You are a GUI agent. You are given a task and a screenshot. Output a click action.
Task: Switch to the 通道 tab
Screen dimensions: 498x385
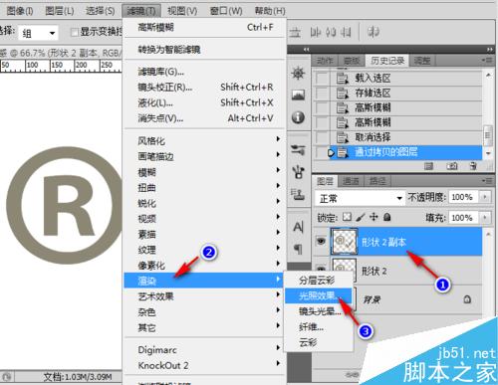351,181
